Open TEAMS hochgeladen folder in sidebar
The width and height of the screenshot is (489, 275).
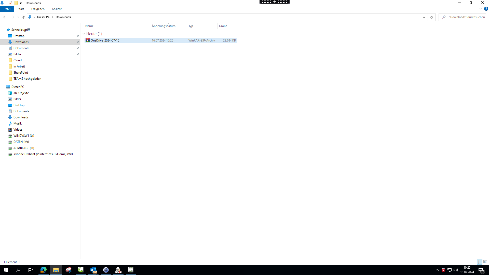coord(27,79)
